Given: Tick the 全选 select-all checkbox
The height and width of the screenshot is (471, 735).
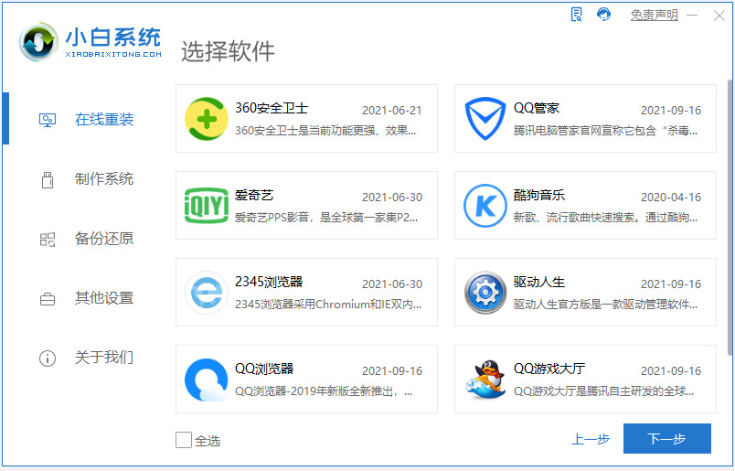Looking at the screenshot, I should point(184,440).
